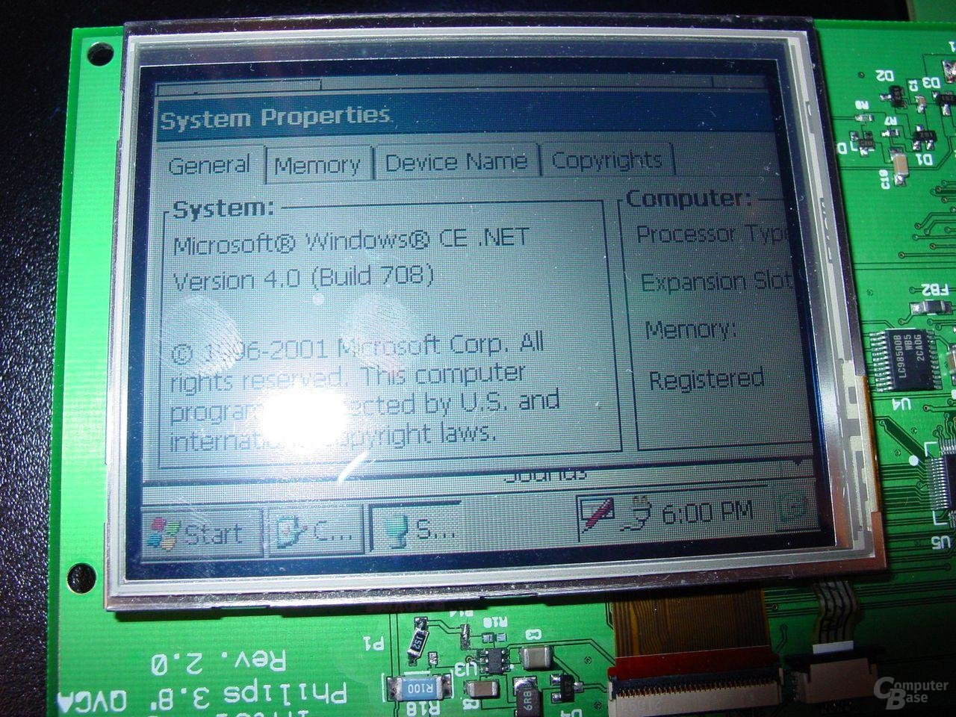Click the Windows flag icon on Start
This screenshot has height=717, width=956.
(163, 534)
